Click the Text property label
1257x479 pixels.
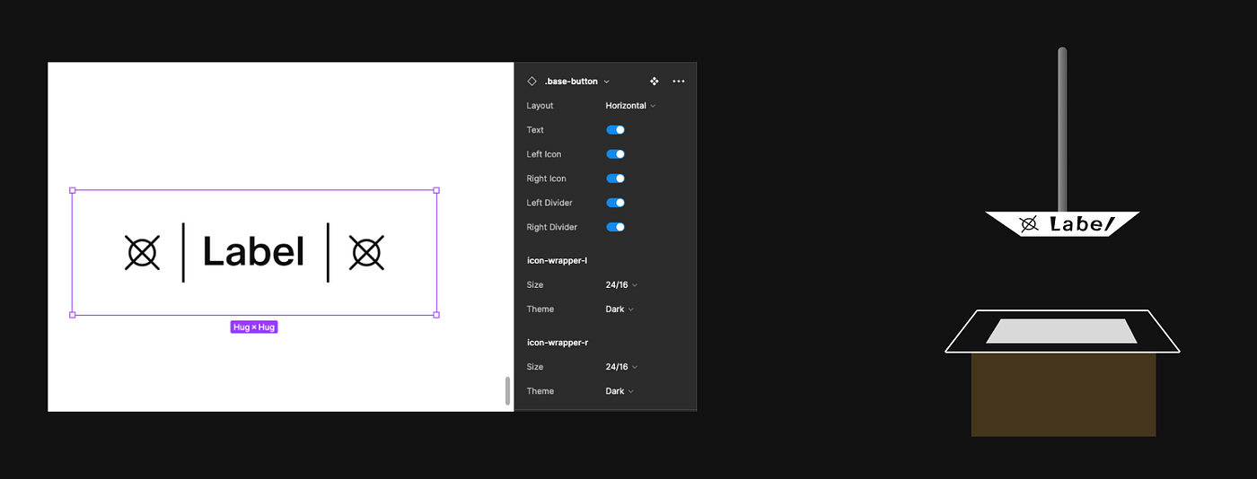(x=535, y=130)
